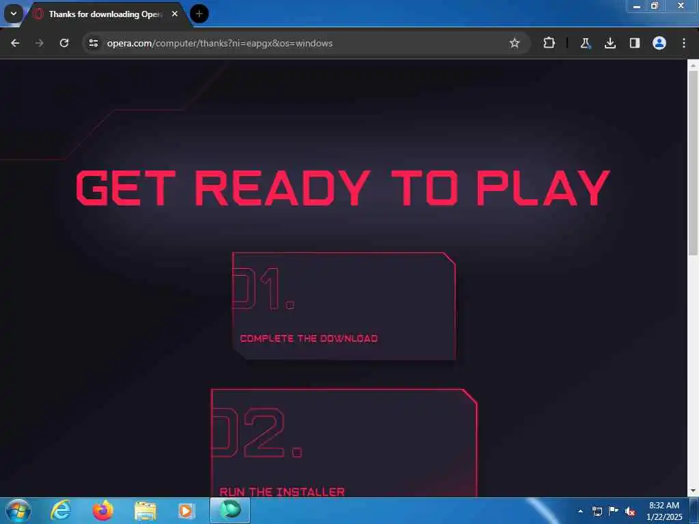Screen dimensions: 699x524
Task: Open the Extensions puzzle icon
Action: pos(550,43)
